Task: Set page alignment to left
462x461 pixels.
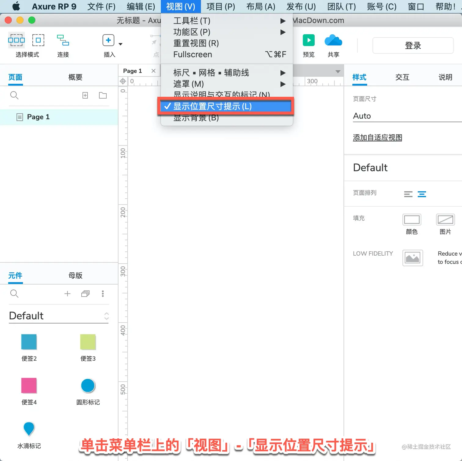Action: click(x=408, y=194)
